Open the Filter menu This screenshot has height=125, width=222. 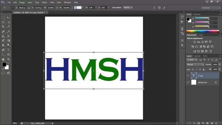[52, 2]
